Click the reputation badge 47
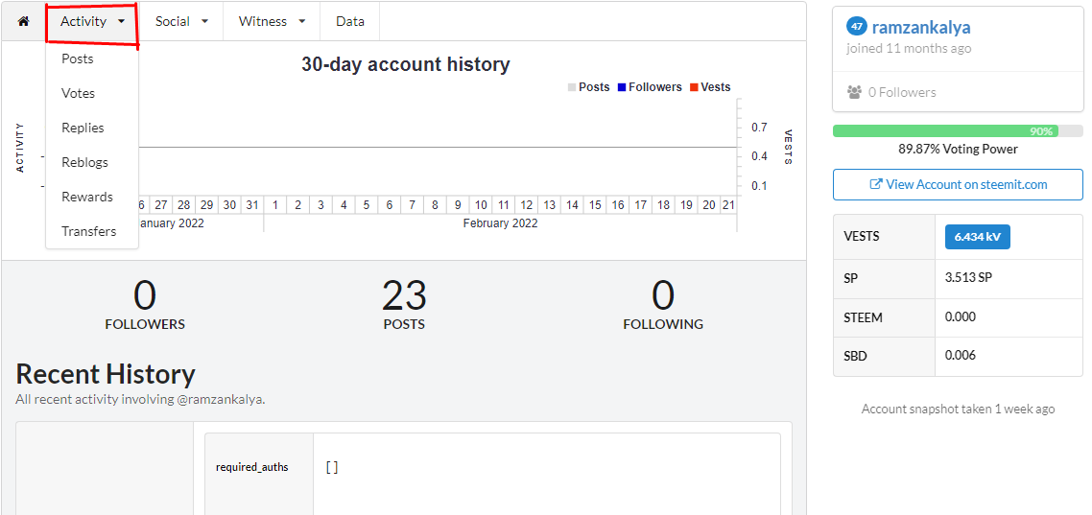 pyautogui.click(x=857, y=27)
